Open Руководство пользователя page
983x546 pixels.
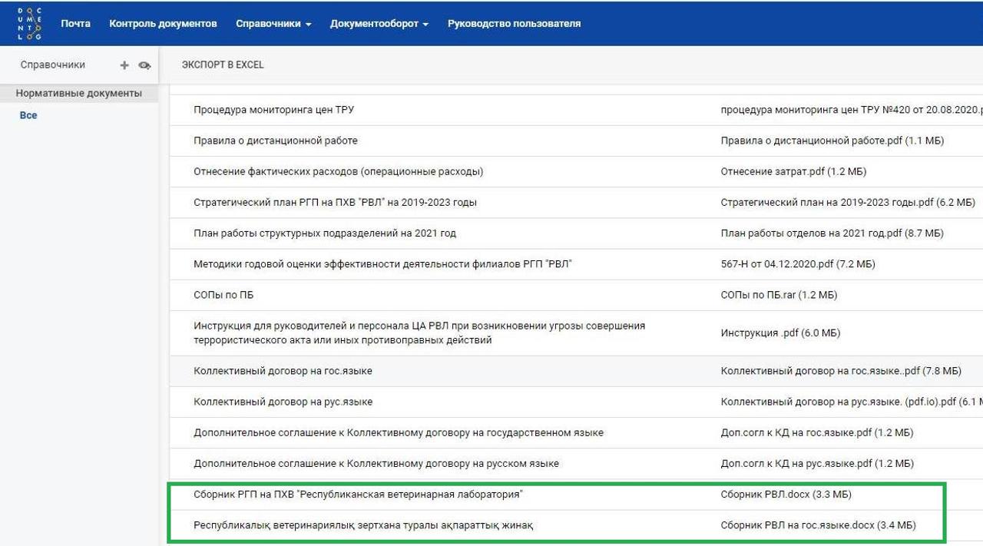coord(514,24)
